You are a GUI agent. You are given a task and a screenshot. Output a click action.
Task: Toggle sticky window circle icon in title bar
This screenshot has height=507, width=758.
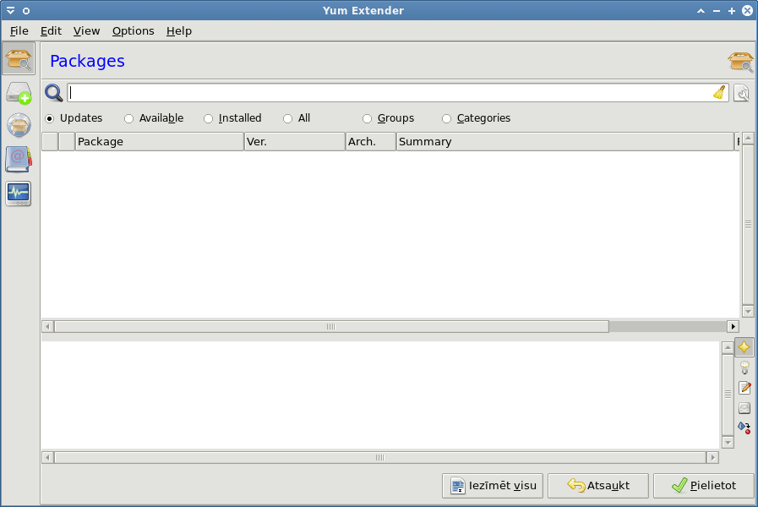click(x=26, y=11)
